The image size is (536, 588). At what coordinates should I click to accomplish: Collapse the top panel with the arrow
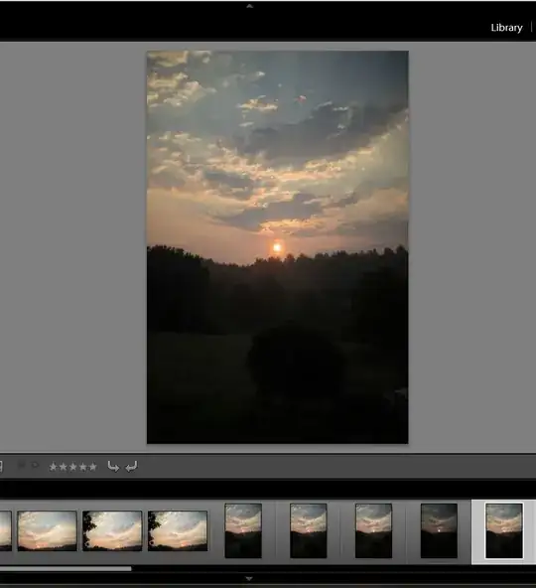(249, 6)
